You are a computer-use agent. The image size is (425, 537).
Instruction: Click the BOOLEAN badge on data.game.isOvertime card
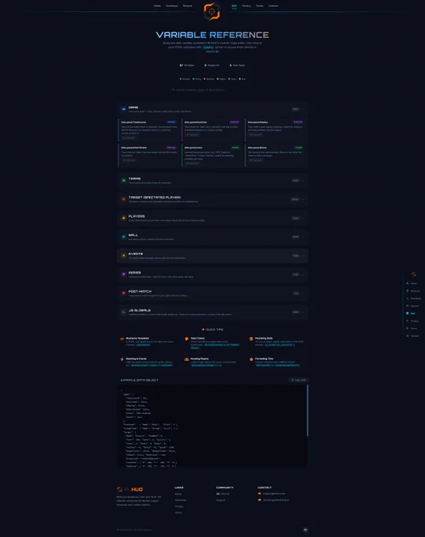pos(235,122)
